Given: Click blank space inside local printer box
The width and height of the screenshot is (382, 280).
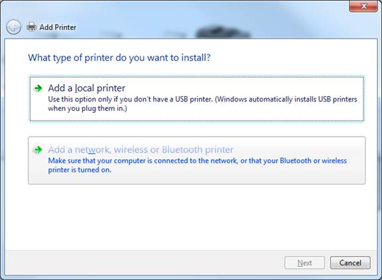Looking at the screenshot, I should point(243,115).
